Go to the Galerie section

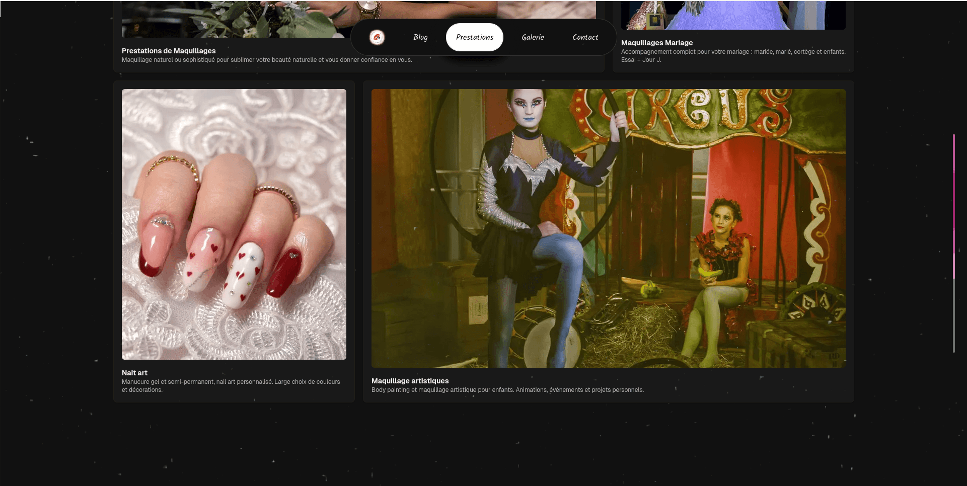[x=533, y=37]
